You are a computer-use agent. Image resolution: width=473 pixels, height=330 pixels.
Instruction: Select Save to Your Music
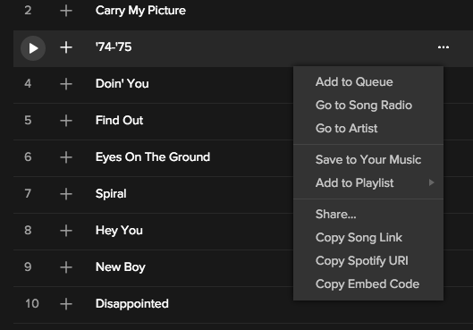pyautogui.click(x=368, y=159)
